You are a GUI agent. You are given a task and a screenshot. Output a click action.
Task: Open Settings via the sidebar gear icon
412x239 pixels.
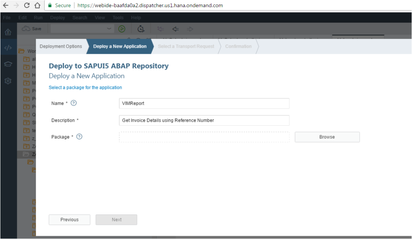(8, 81)
